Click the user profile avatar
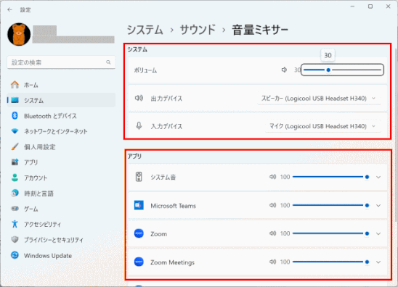Screen dimensions: 398x287 click(19, 34)
